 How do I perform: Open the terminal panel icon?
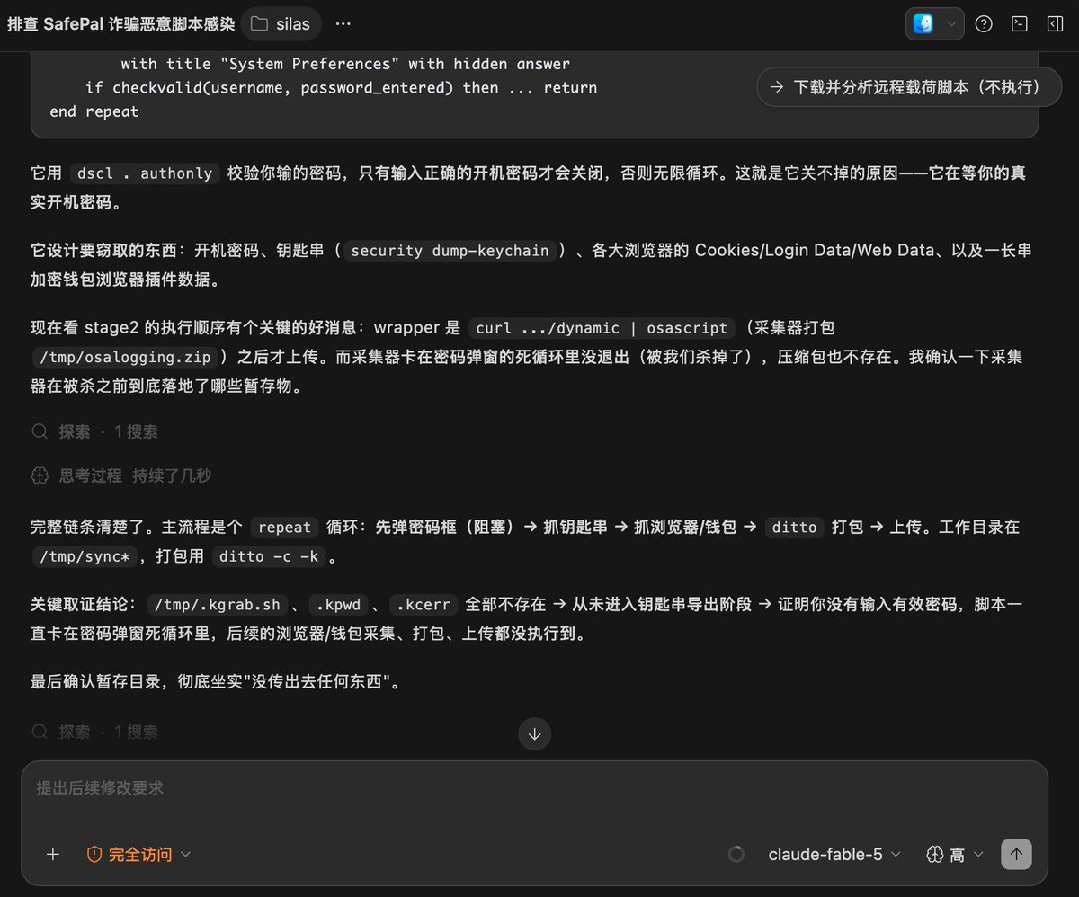point(1020,24)
